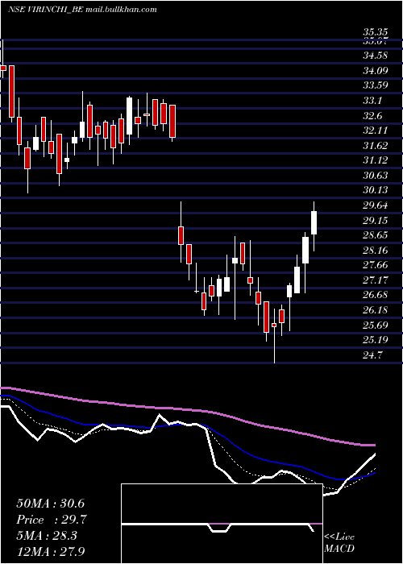The image size is (403, 564).
Task: Click the 30.13 price level label
Action: click(376, 190)
